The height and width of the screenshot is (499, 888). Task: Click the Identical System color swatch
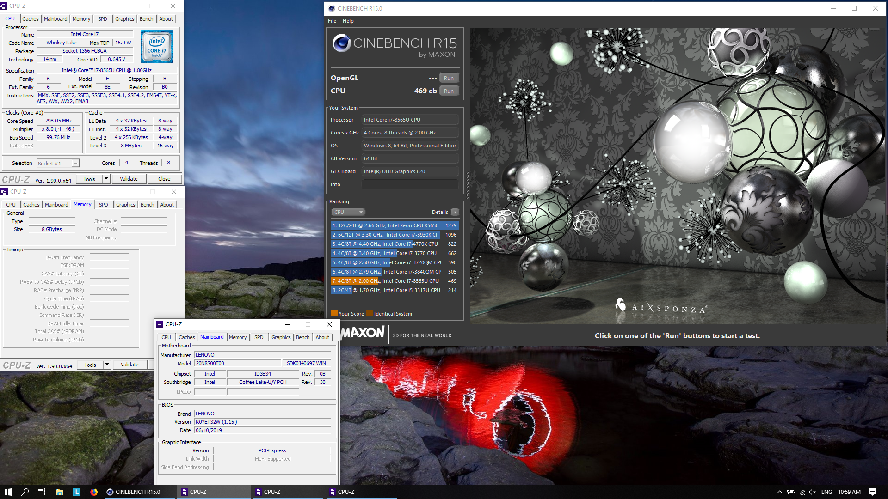(369, 314)
